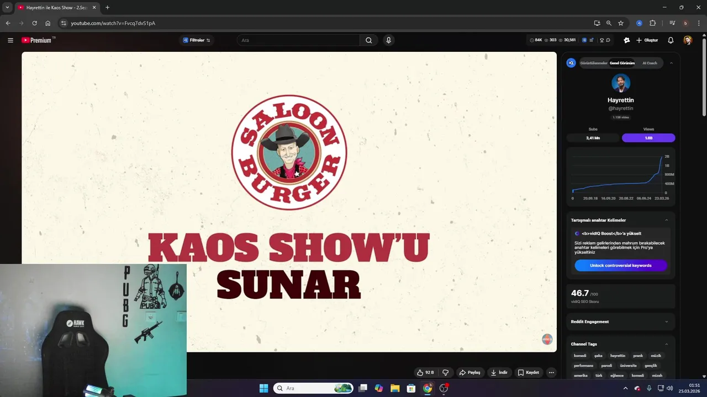Image resolution: width=707 pixels, height=397 pixels.
Task: Click the blue IQ logo in vidIQ panel
Action: coord(571,63)
